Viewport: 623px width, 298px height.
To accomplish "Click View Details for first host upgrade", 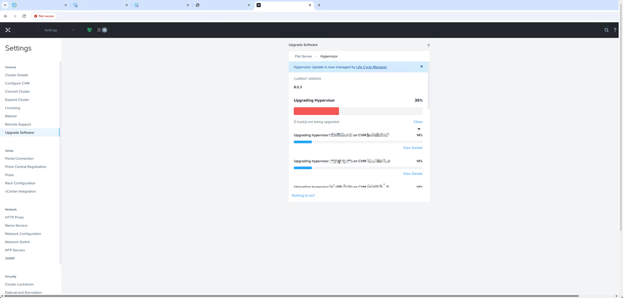I will pyautogui.click(x=412, y=148).
